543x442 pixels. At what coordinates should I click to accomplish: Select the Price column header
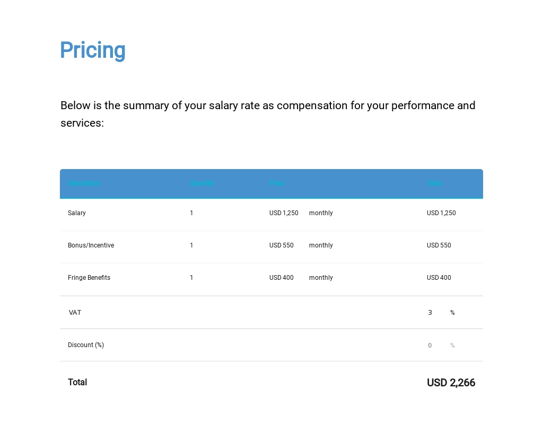pos(276,183)
